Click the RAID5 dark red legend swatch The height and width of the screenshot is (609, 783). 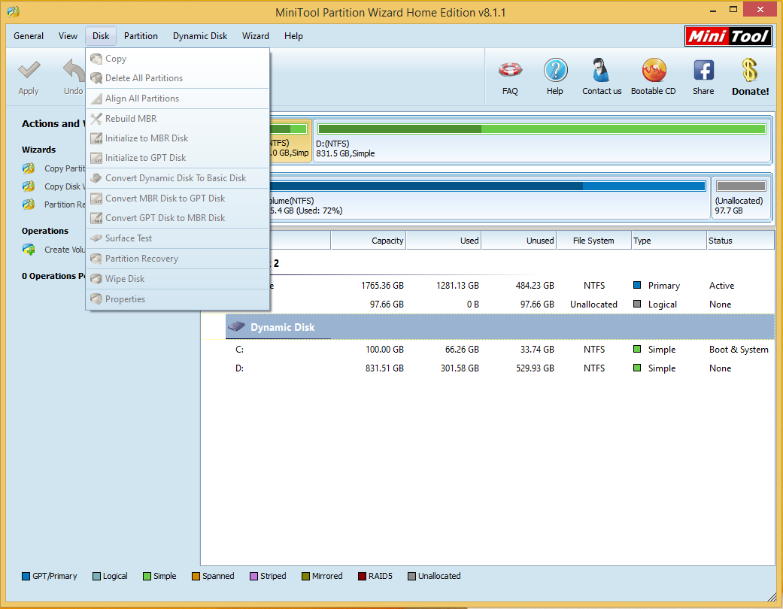coord(362,576)
